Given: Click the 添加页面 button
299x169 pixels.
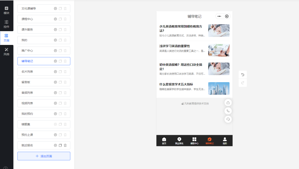Looking at the screenshot, I should coord(44,156).
